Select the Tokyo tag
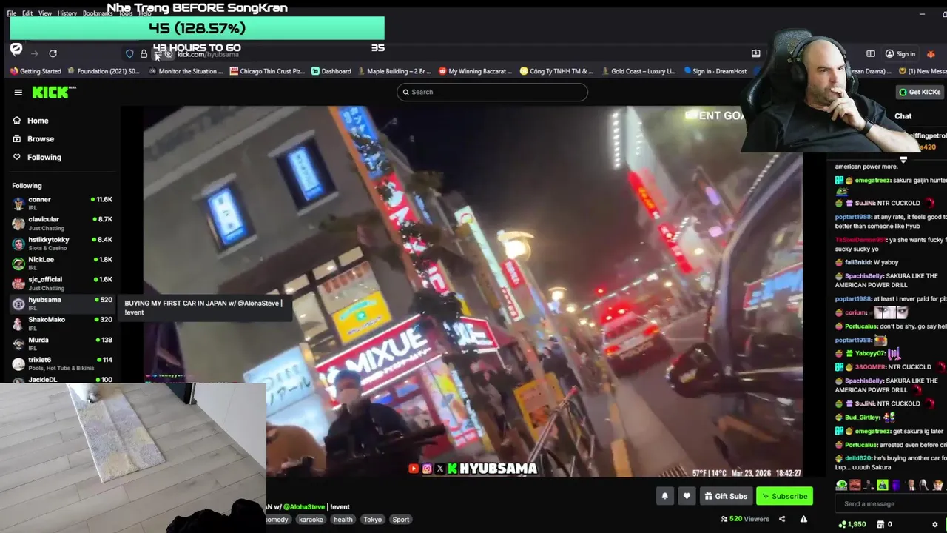This screenshot has height=533, width=947. pos(373,520)
